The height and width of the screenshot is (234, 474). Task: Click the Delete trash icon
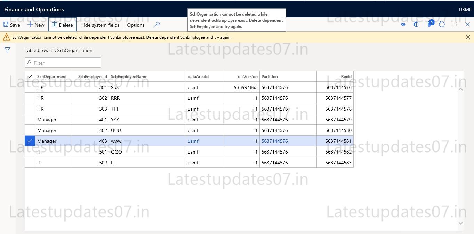coord(62,24)
